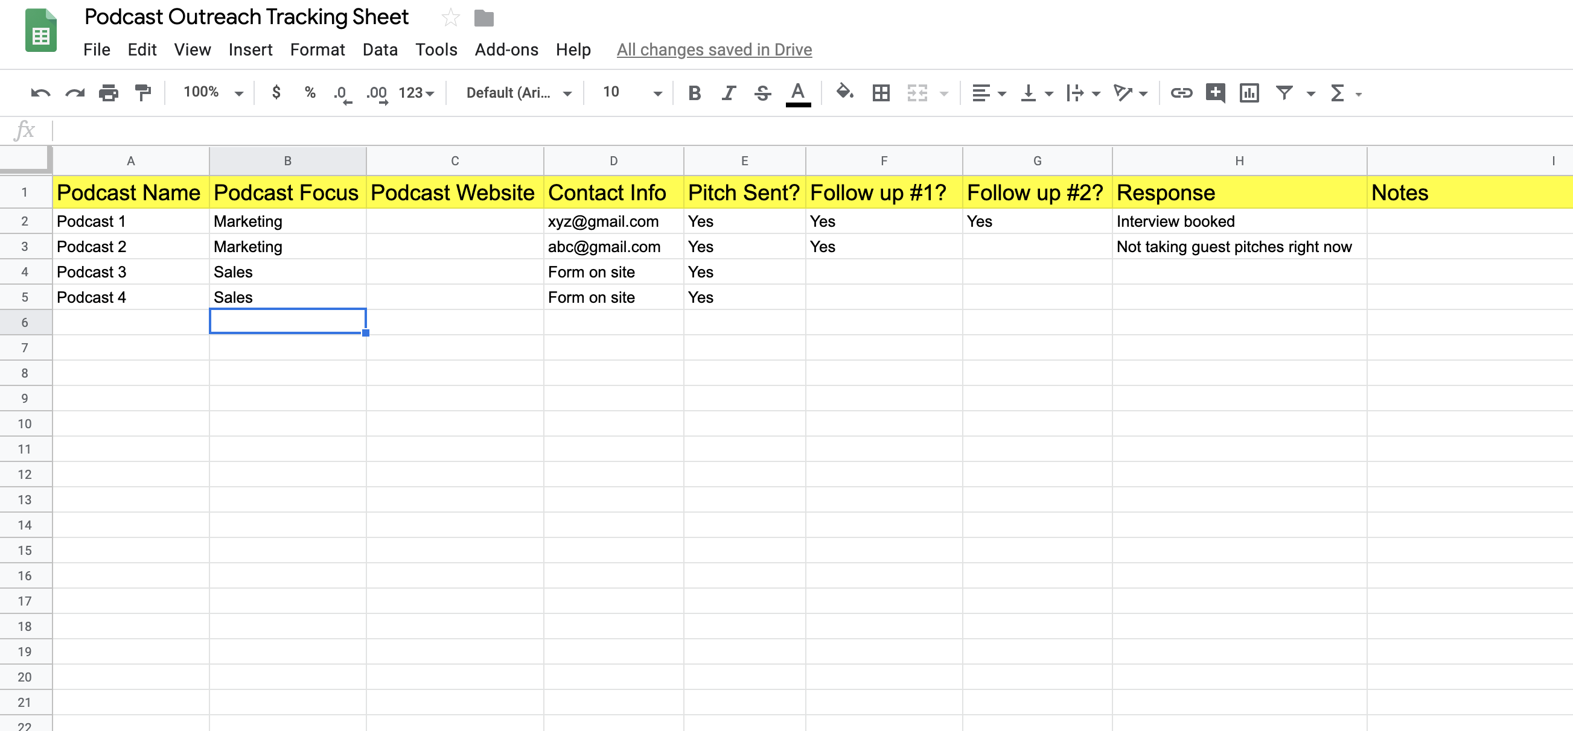Open Borders tool
This screenshot has width=1573, height=731.
[881, 93]
